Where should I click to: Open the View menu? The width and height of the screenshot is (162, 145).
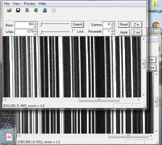point(16,4)
